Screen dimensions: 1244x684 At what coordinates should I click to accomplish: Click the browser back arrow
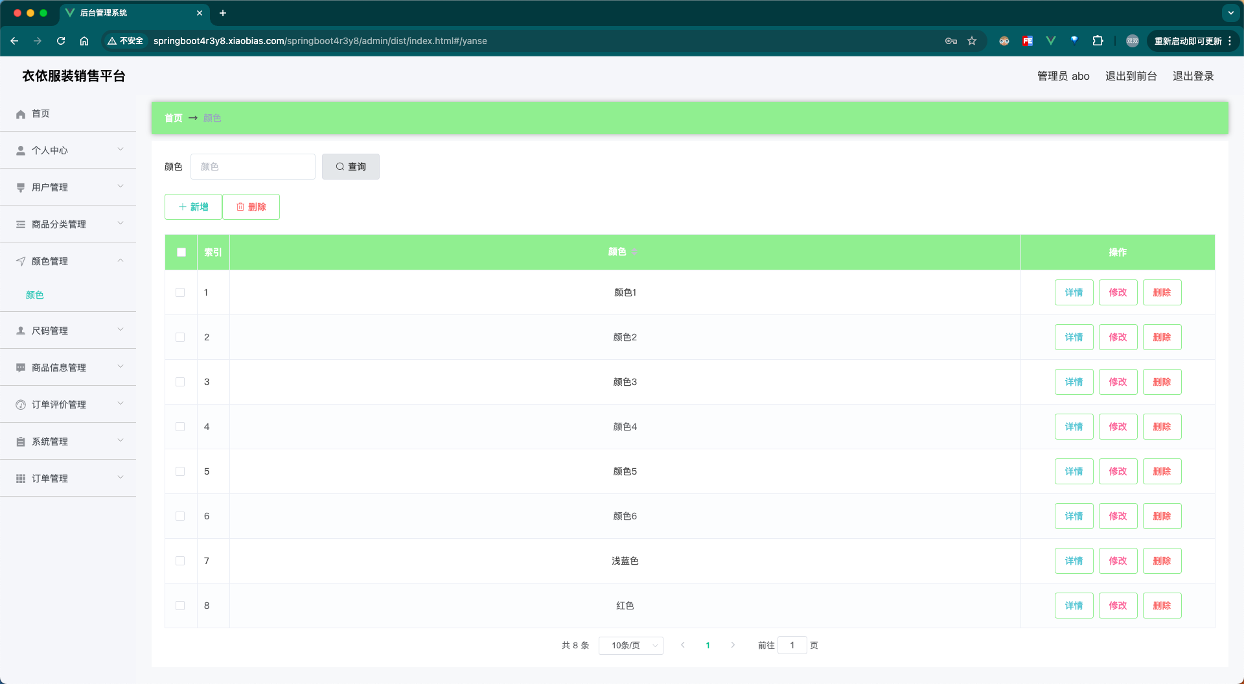pos(14,41)
